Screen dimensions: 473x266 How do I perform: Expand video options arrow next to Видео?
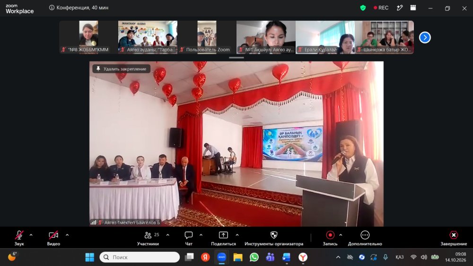click(x=67, y=235)
